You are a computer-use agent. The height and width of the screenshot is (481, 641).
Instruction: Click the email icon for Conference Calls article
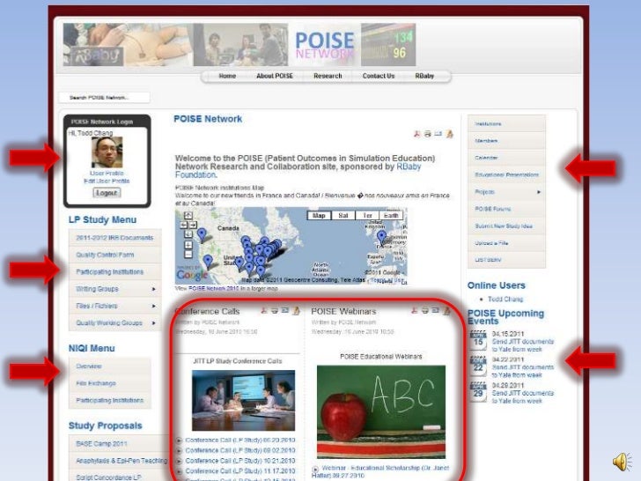click(x=285, y=311)
